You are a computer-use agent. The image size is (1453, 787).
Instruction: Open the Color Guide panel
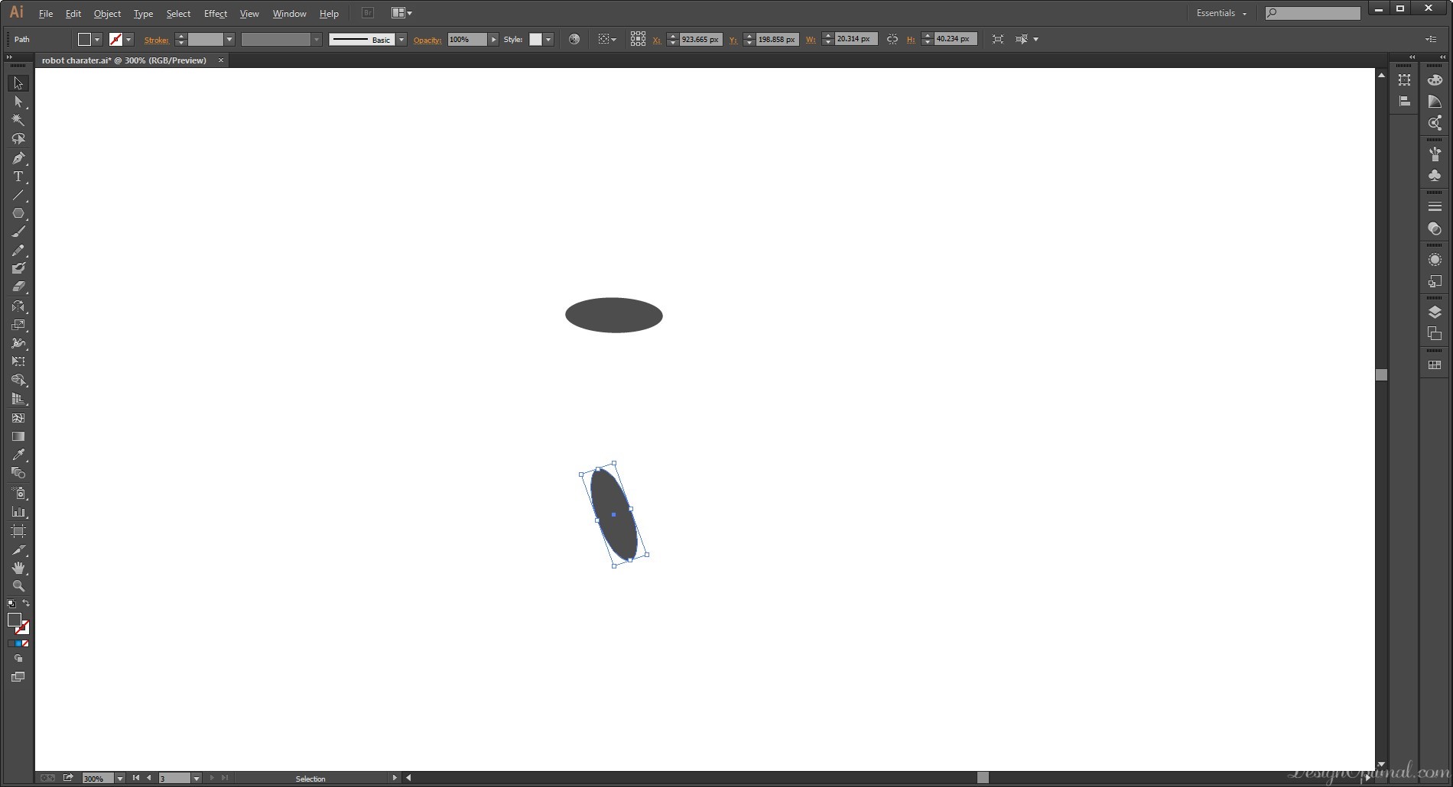click(x=1435, y=102)
